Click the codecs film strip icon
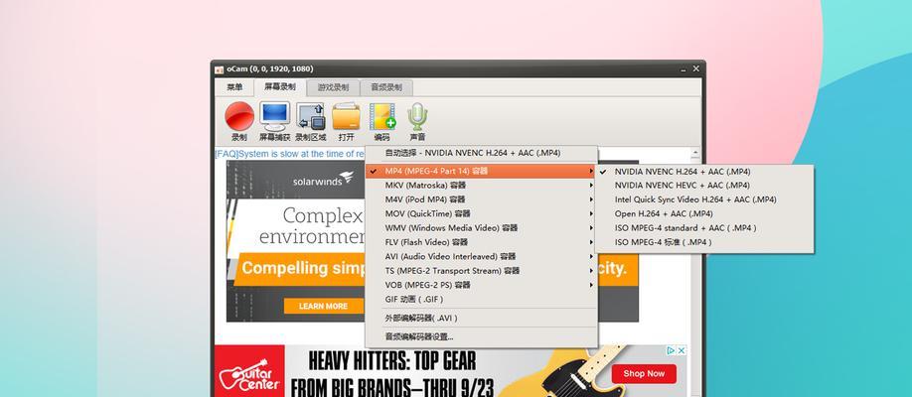 382,116
